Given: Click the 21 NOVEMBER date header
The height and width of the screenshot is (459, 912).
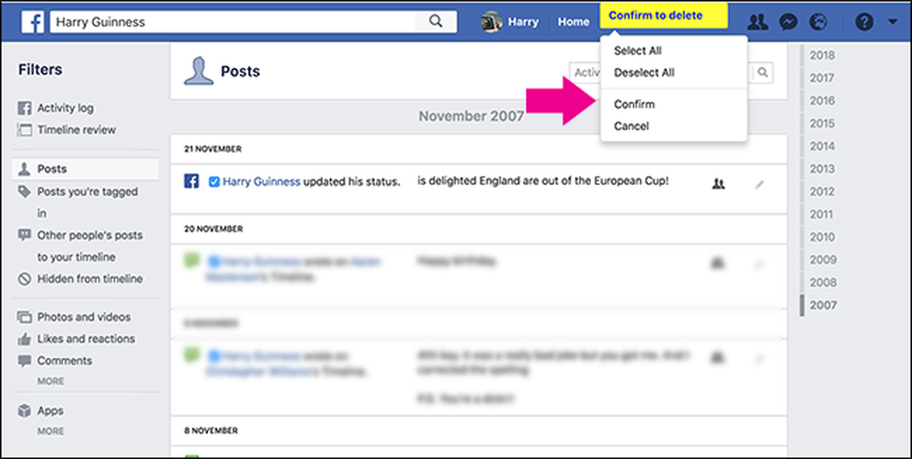Looking at the screenshot, I should click(212, 148).
